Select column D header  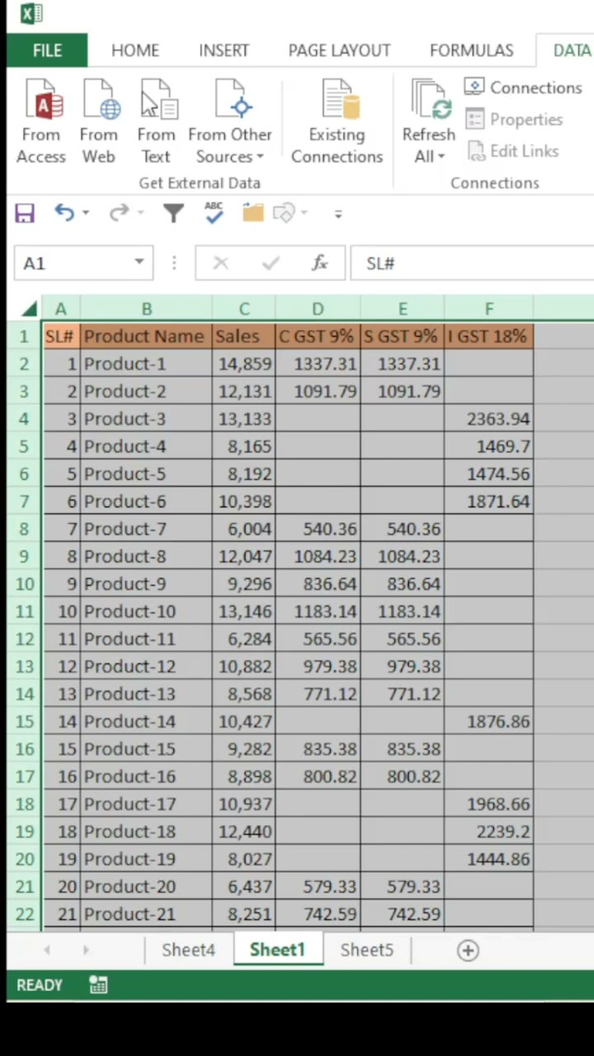(x=318, y=309)
